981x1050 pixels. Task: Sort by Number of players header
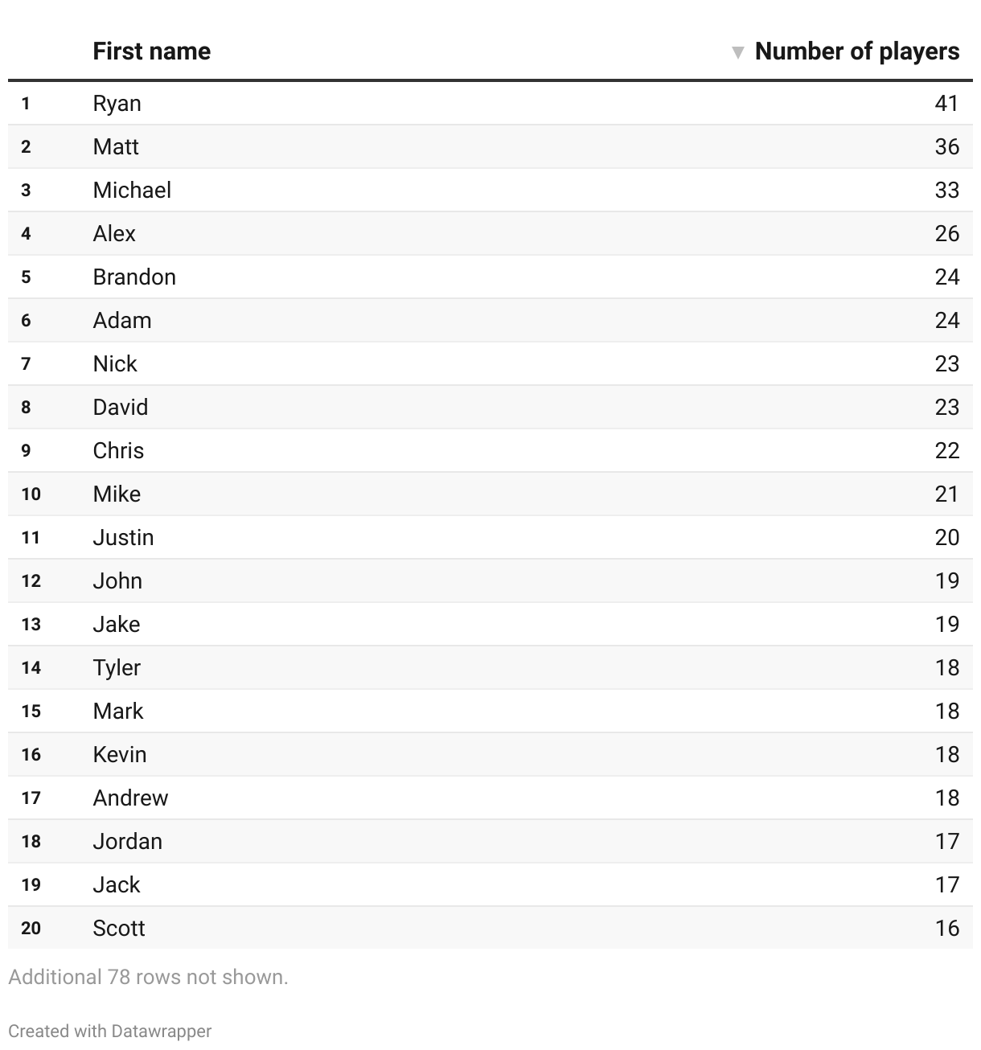point(856,51)
